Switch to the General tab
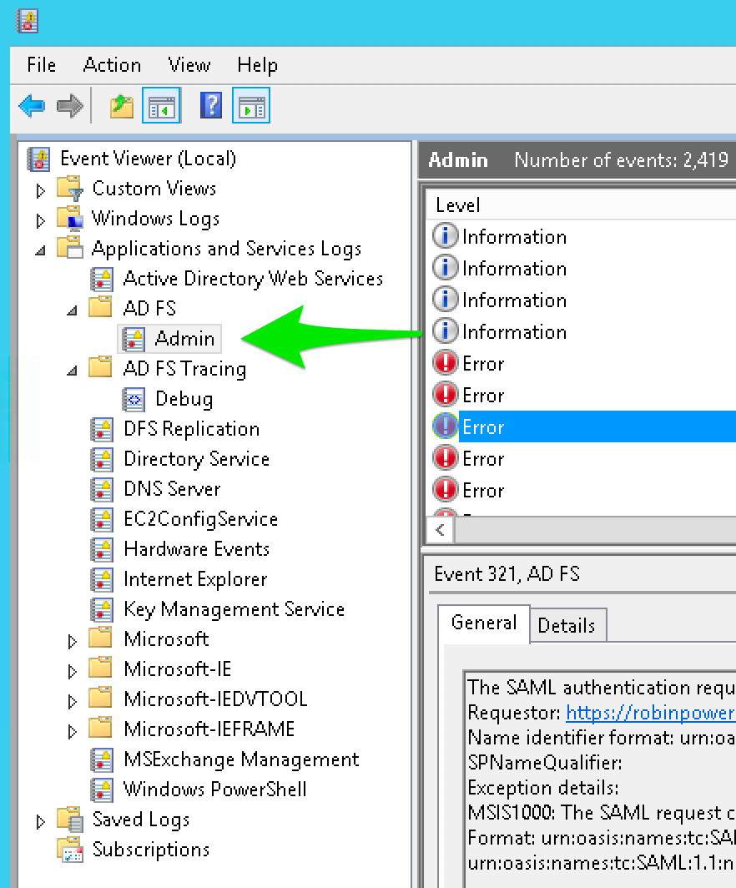The height and width of the screenshot is (888, 736). 484,623
